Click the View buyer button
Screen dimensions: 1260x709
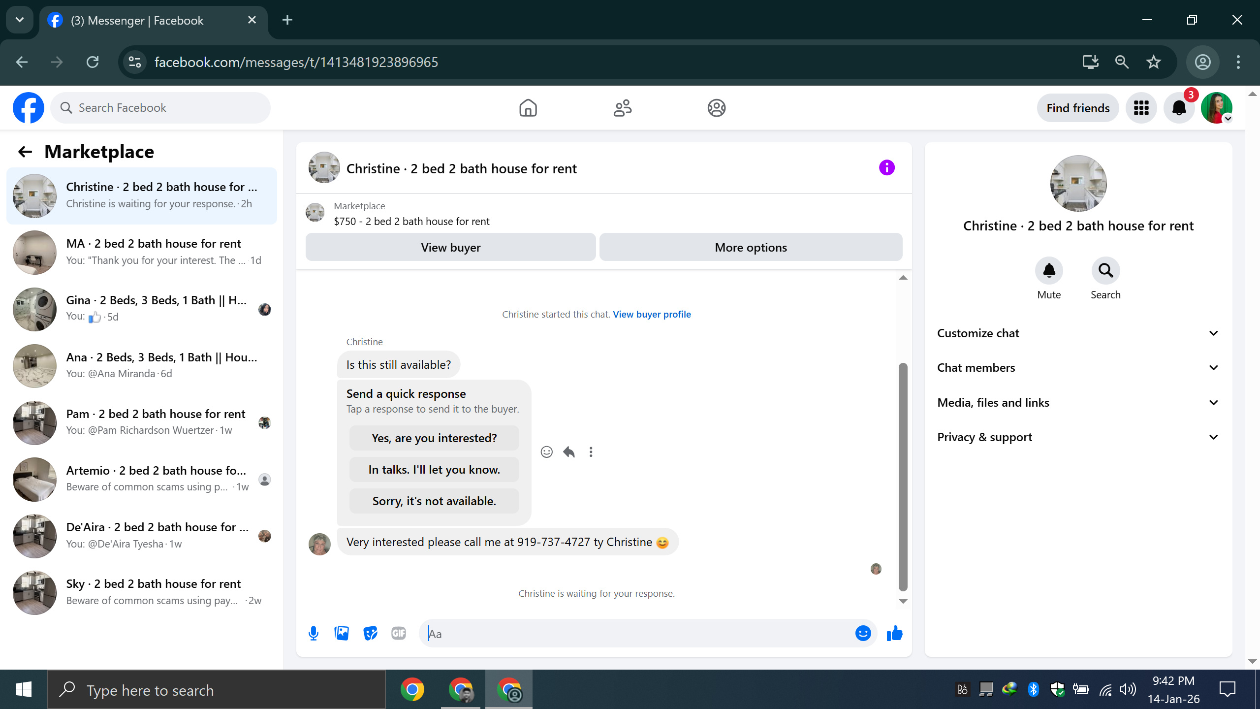[450, 247]
